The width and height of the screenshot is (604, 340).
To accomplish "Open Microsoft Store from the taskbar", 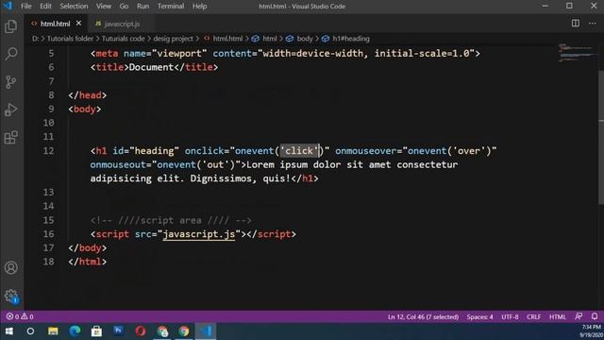I will pos(96,331).
